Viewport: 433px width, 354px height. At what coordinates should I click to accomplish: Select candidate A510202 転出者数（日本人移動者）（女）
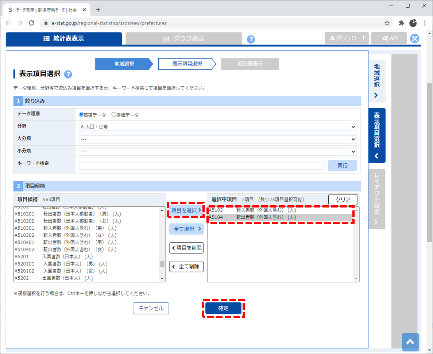(87, 221)
